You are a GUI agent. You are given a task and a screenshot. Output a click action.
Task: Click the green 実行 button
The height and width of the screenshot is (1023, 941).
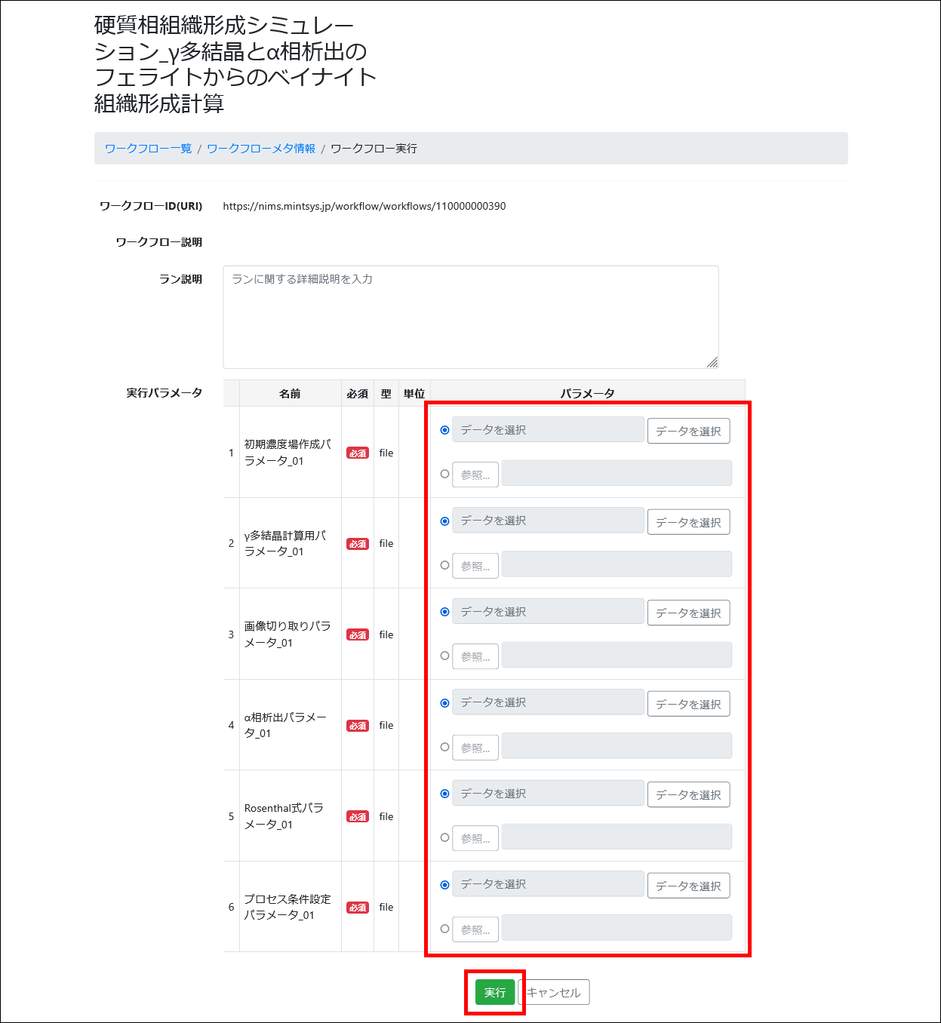point(494,992)
